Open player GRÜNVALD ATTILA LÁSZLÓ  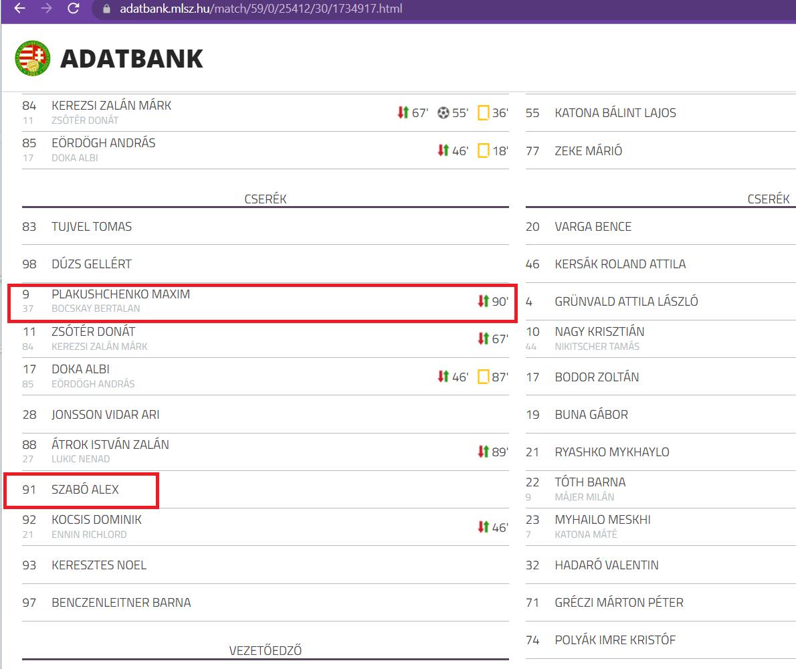[x=626, y=302]
